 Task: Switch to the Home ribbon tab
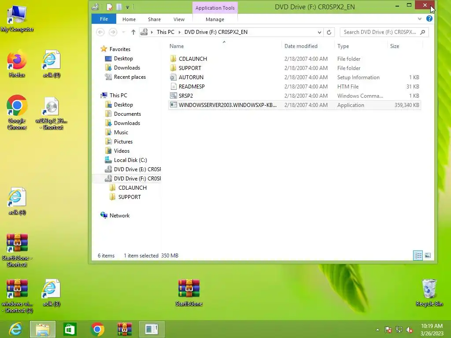pos(129,19)
